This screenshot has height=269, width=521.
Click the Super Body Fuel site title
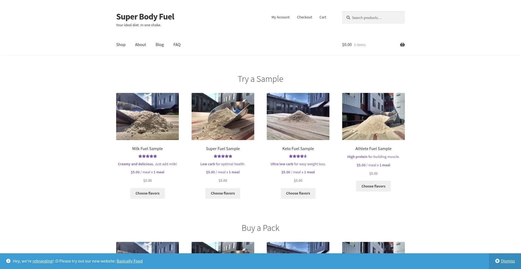(145, 17)
